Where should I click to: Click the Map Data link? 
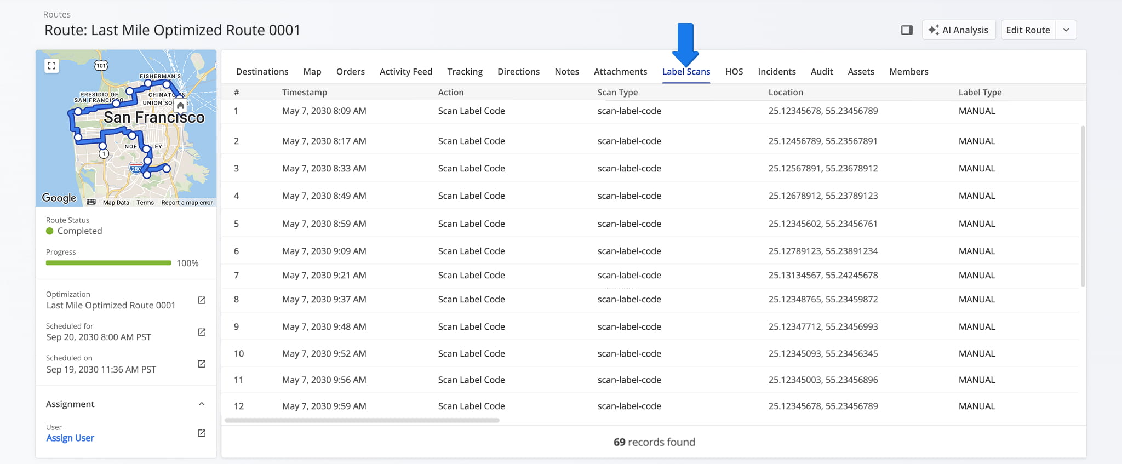coord(116,203)
